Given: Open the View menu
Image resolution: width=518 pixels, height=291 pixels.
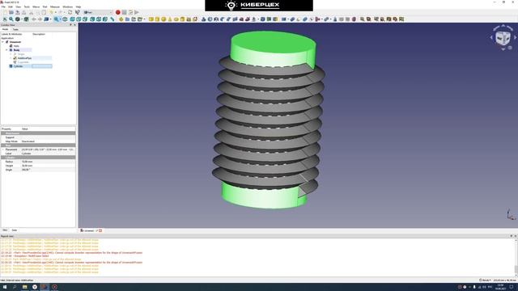Looking at the screenshot, I should coord(18,6).
